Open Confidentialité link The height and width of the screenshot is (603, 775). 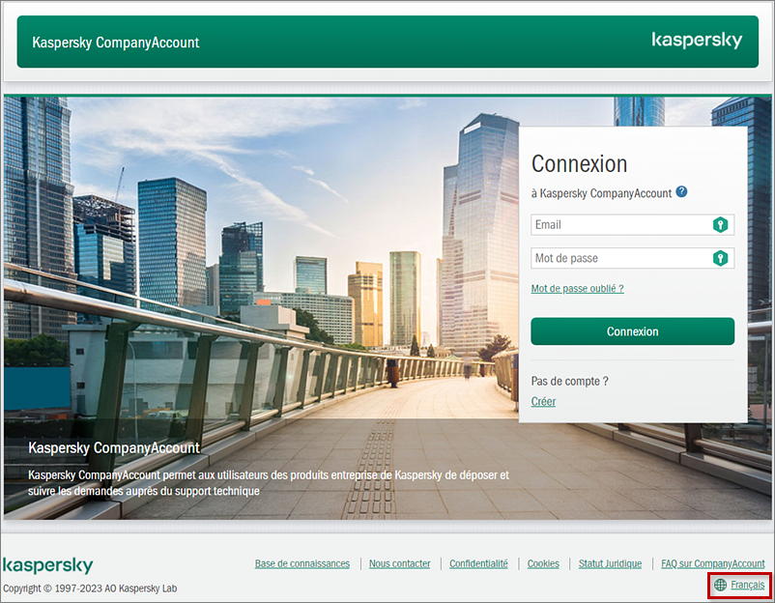(x=478, y=563)
